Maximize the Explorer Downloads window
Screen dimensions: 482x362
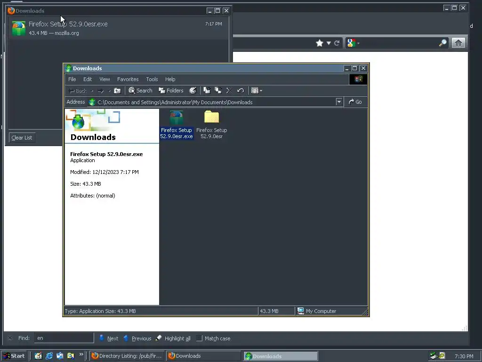354,68
